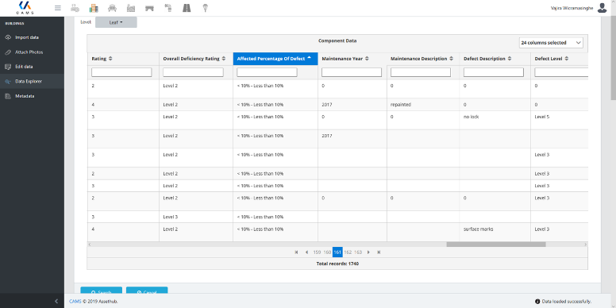Select the bridge asset class icon

click(x=149, y=8)
